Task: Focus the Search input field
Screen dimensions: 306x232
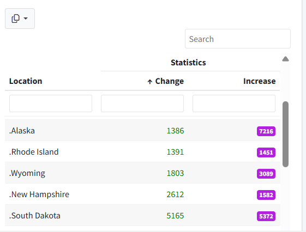Action: click(x=238, y=39)
